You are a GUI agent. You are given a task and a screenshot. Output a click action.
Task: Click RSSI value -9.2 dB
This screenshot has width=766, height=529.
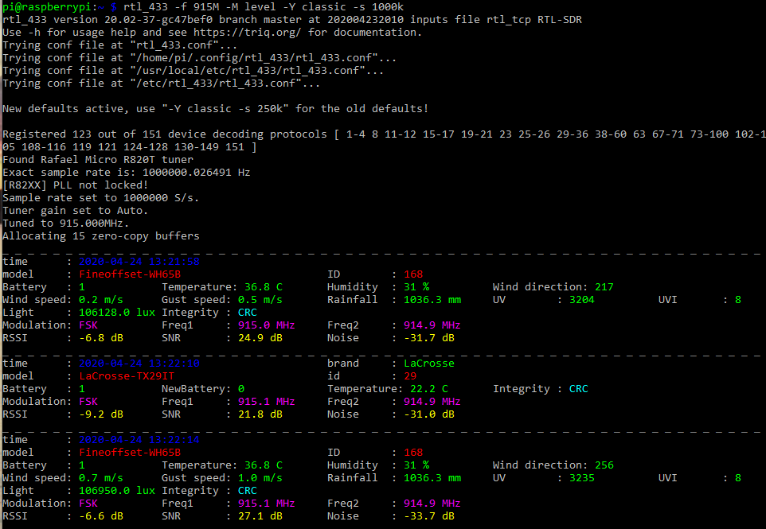[x=101, y=414]
